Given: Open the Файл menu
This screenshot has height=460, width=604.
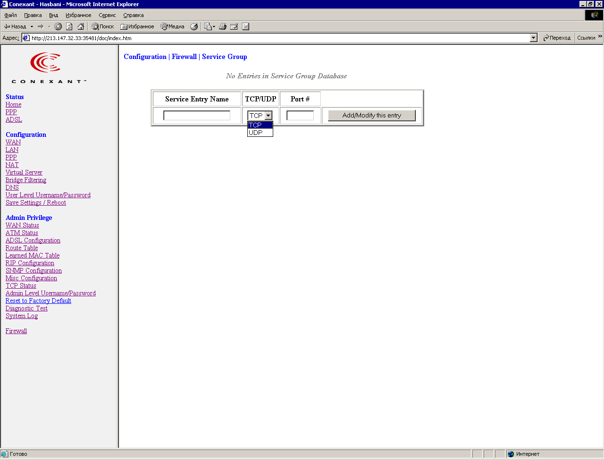Looking at the screenshot, I should click(10, 15).
